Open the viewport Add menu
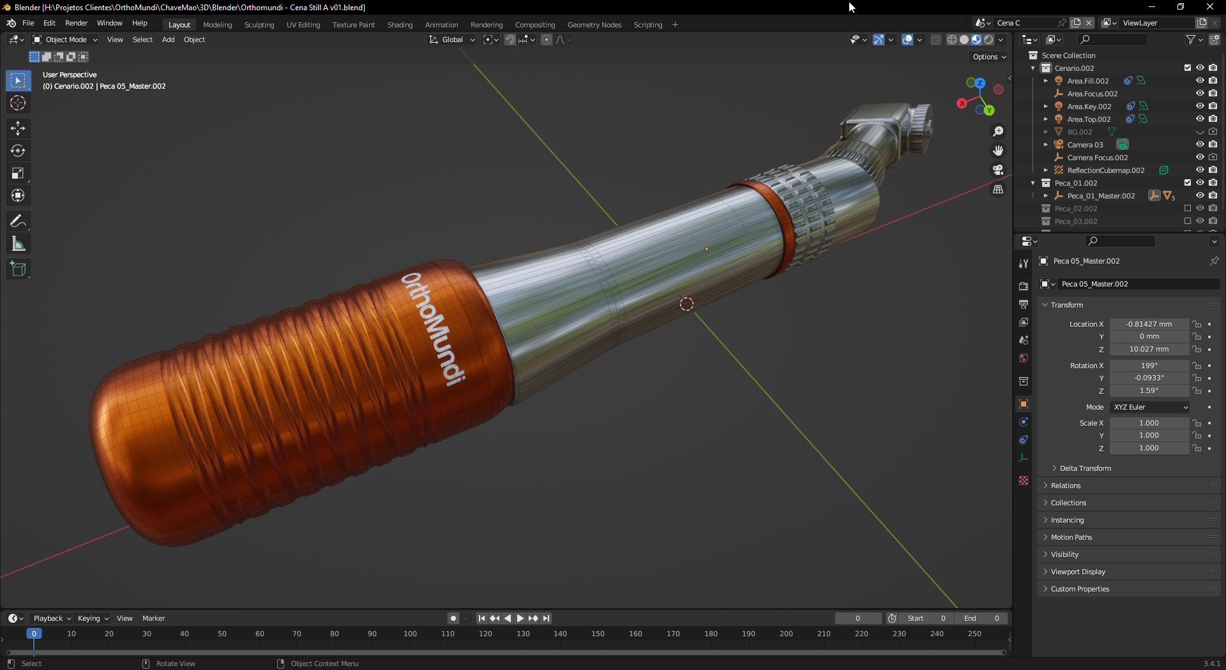 (168, 40)
